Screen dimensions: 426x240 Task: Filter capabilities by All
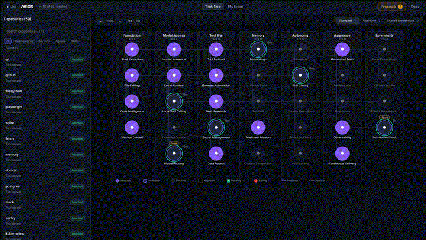8,41
